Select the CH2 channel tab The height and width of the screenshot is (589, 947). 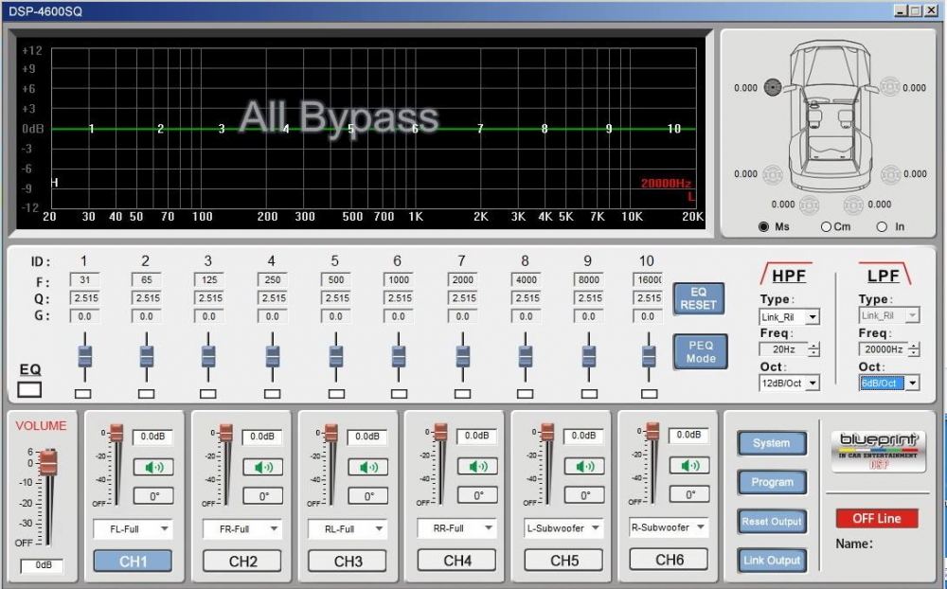click(x=243, y=561)
